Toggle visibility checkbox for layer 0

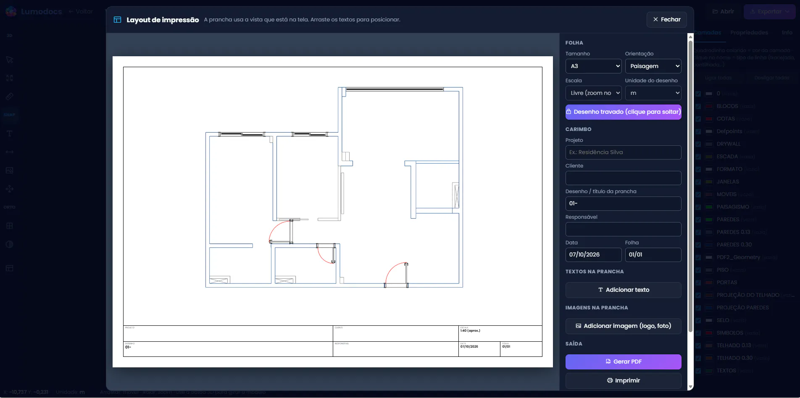pos(698,94)
